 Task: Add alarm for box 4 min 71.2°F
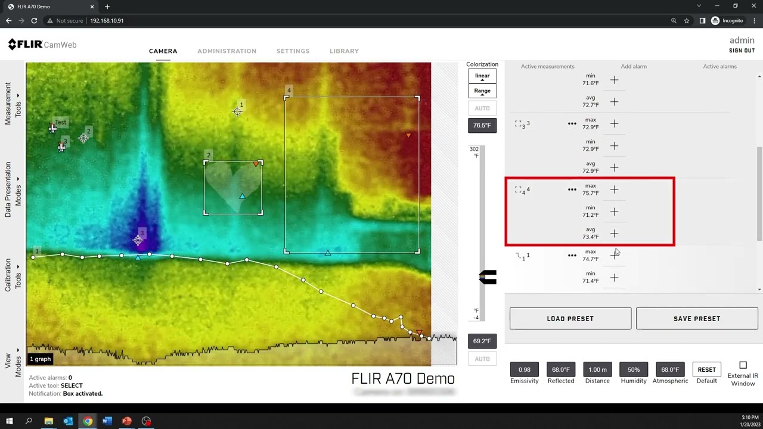[614, 212]
